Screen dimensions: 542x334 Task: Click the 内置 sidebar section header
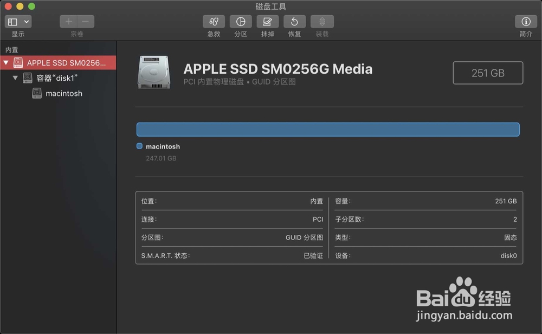pos(11,50)
